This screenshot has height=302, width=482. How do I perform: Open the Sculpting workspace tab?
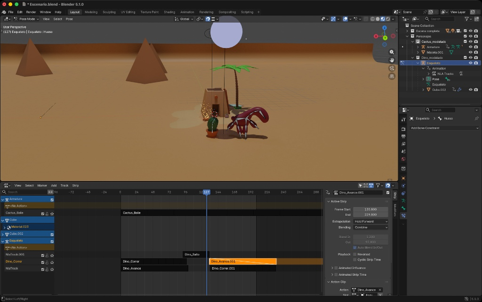(109, 12)
